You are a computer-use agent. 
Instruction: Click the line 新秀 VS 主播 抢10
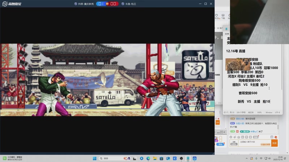coord(254,102)
